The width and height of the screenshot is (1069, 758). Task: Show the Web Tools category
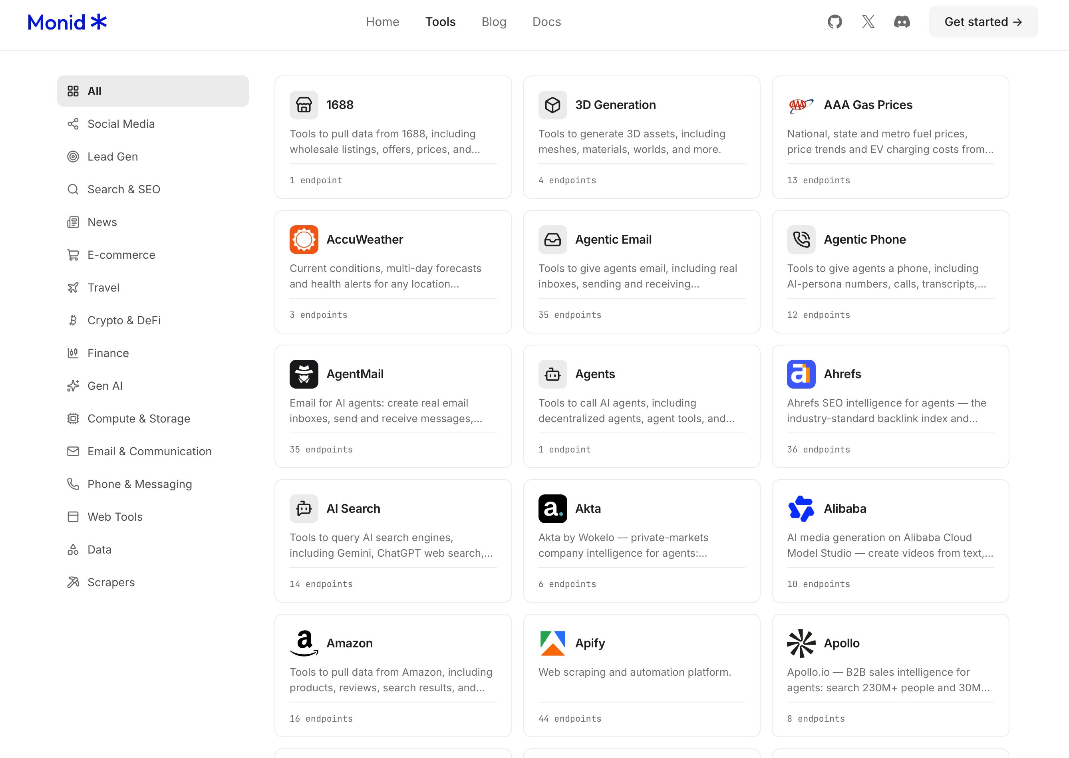click(153, 517)
